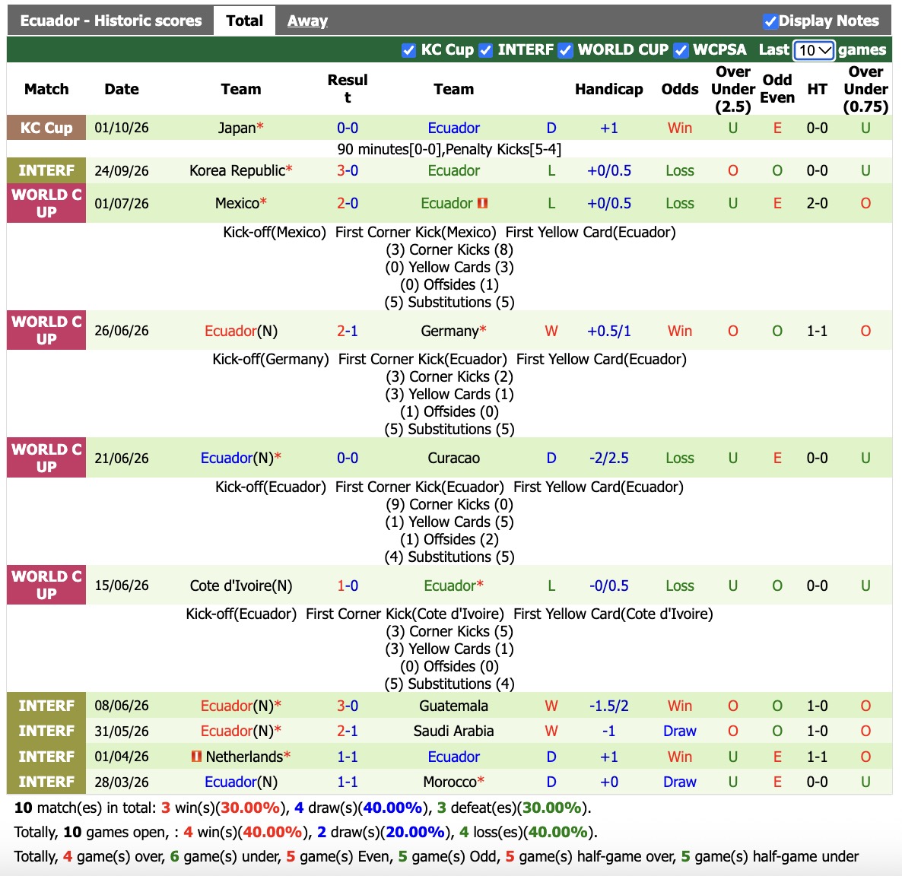
Task: Switch to the Total tab
Action: tap(244, 21)
